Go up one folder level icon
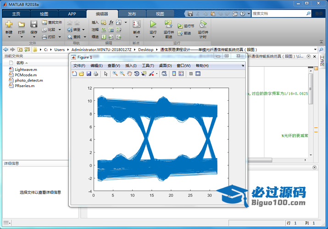 pyautogui.click(x=20, y=49)
